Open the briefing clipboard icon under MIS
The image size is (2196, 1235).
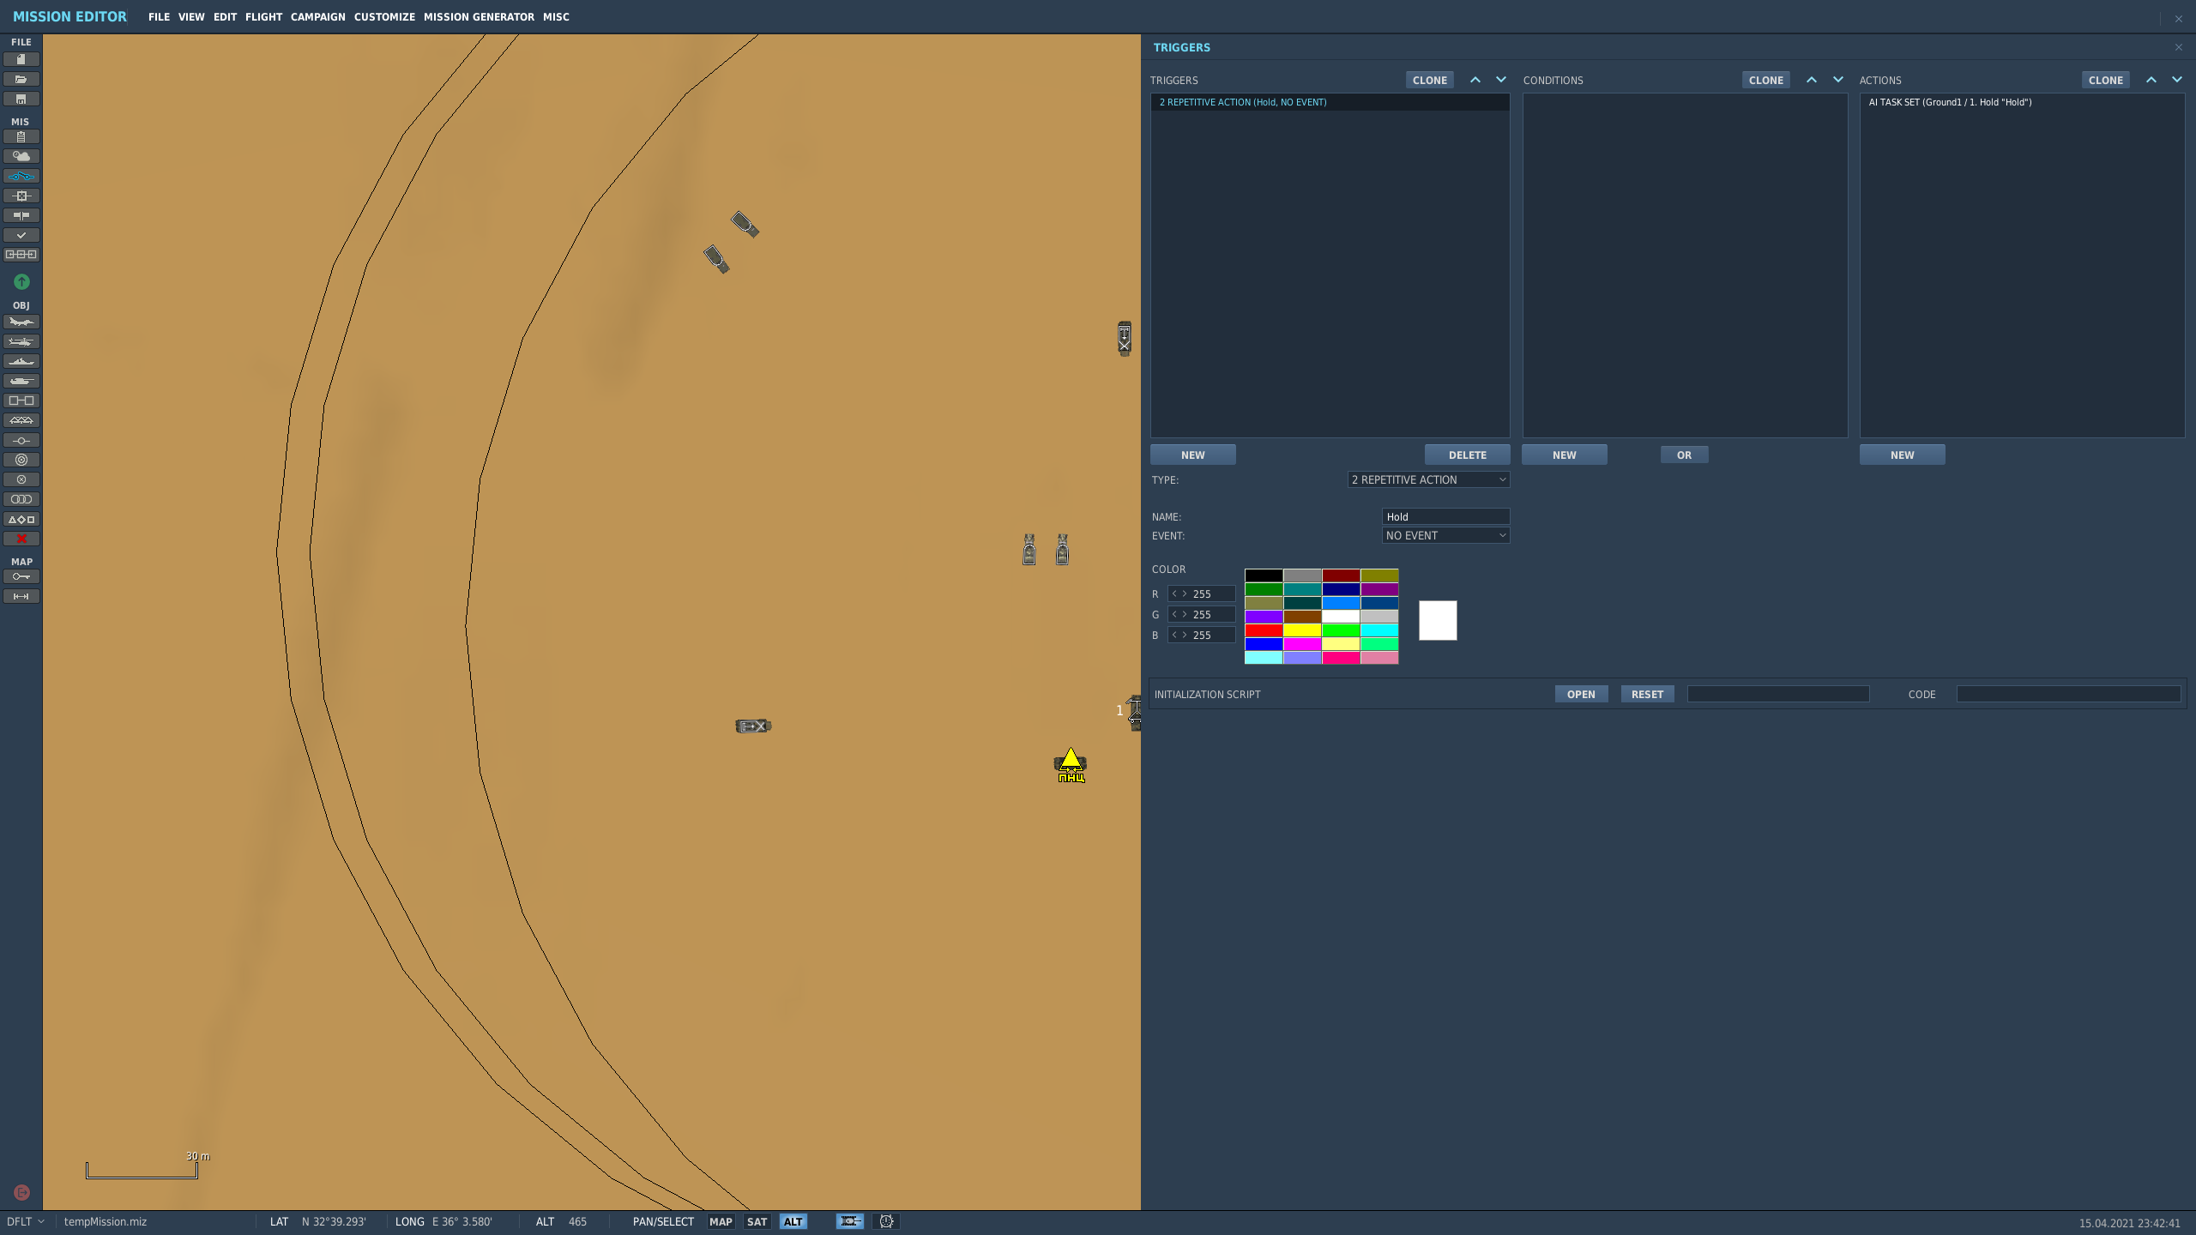coord(21,136)
